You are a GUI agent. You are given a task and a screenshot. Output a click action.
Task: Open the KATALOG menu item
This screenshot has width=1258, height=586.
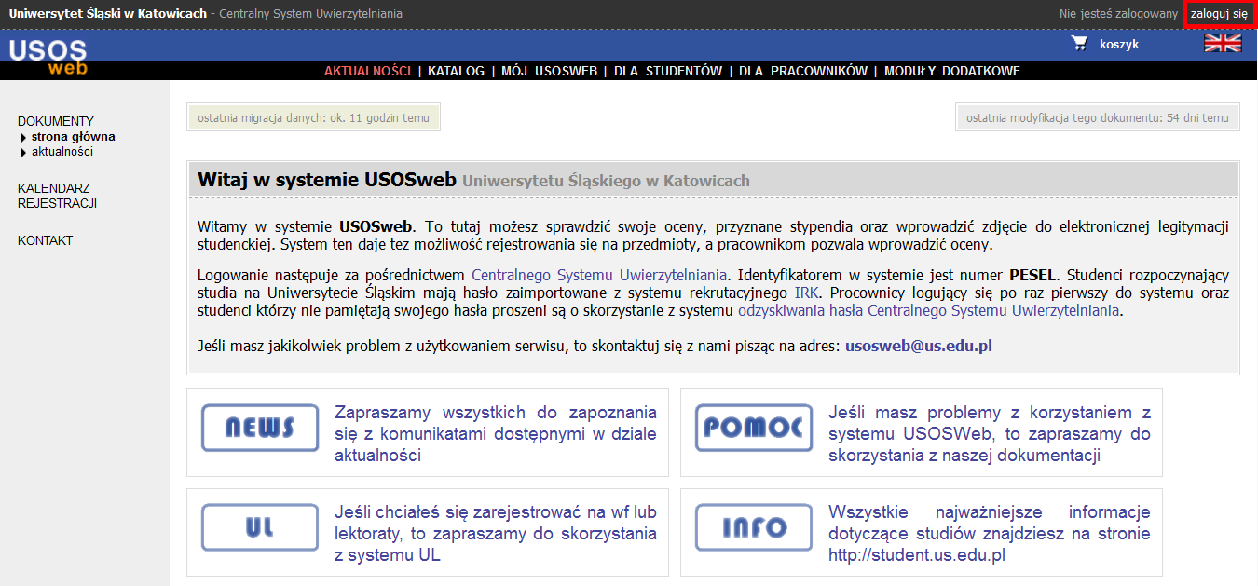point(456,71)
